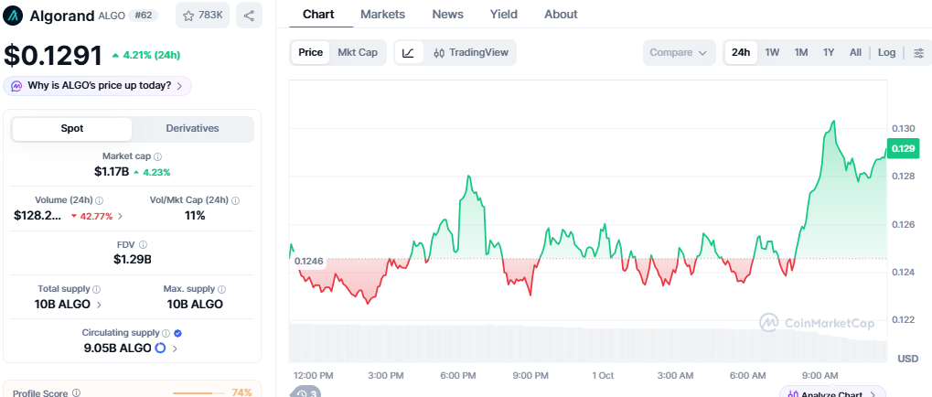Click the $0.1291 price value

point(53,56)
